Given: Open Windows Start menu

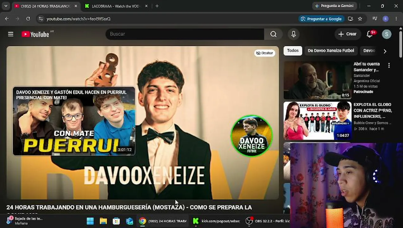Looking at the screenshot, I should [x=90, y=221].
